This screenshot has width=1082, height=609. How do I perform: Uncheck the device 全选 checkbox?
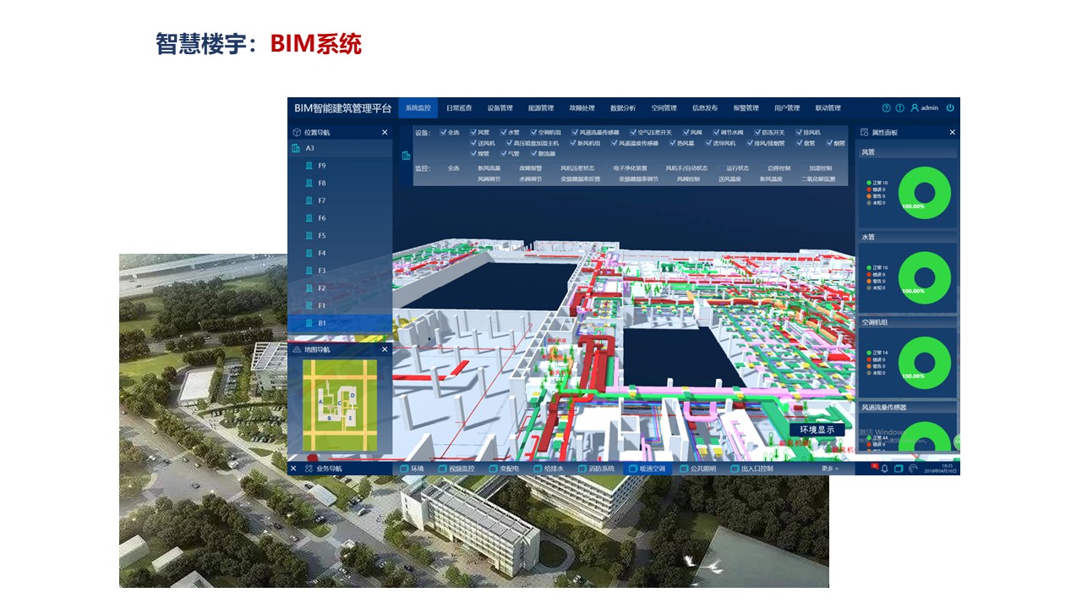pyautogui.click(x=441, y=133)
